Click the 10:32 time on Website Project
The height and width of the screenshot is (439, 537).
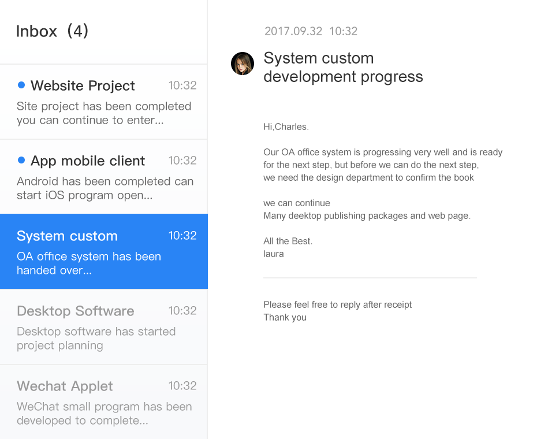(x=182, y=85)
